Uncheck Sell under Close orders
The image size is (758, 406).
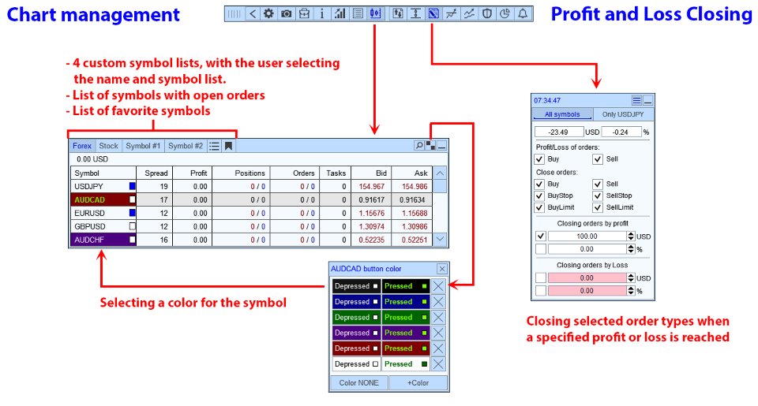598,184
